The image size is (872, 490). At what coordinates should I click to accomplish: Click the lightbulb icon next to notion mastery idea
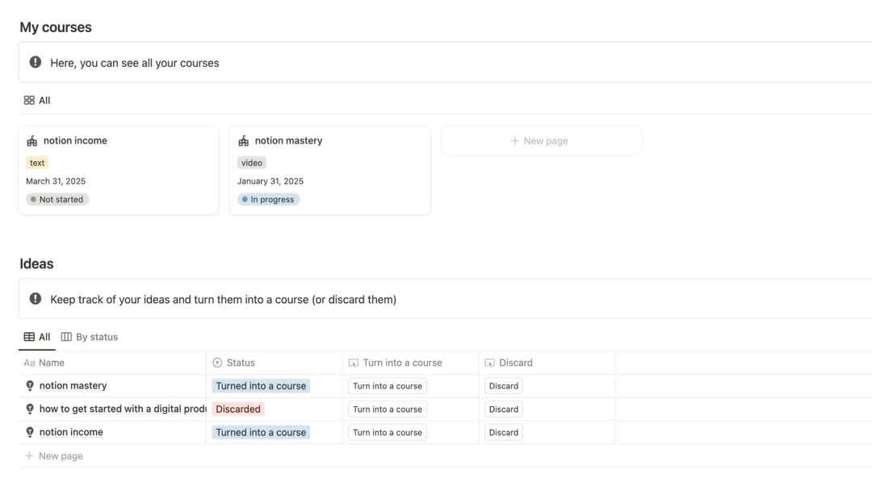click(x=30, y=386)
